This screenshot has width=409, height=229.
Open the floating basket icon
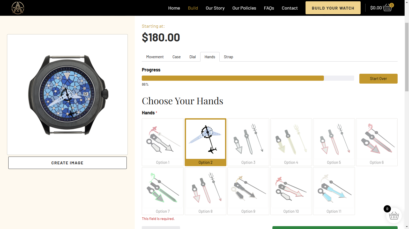tap(394, 215)
